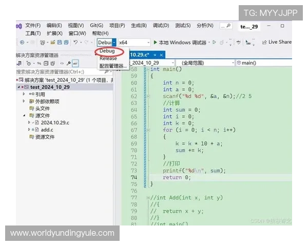This screenshot has width=308, height=246.
Task: Select Release in the configuration list
Action: [108, 58]
